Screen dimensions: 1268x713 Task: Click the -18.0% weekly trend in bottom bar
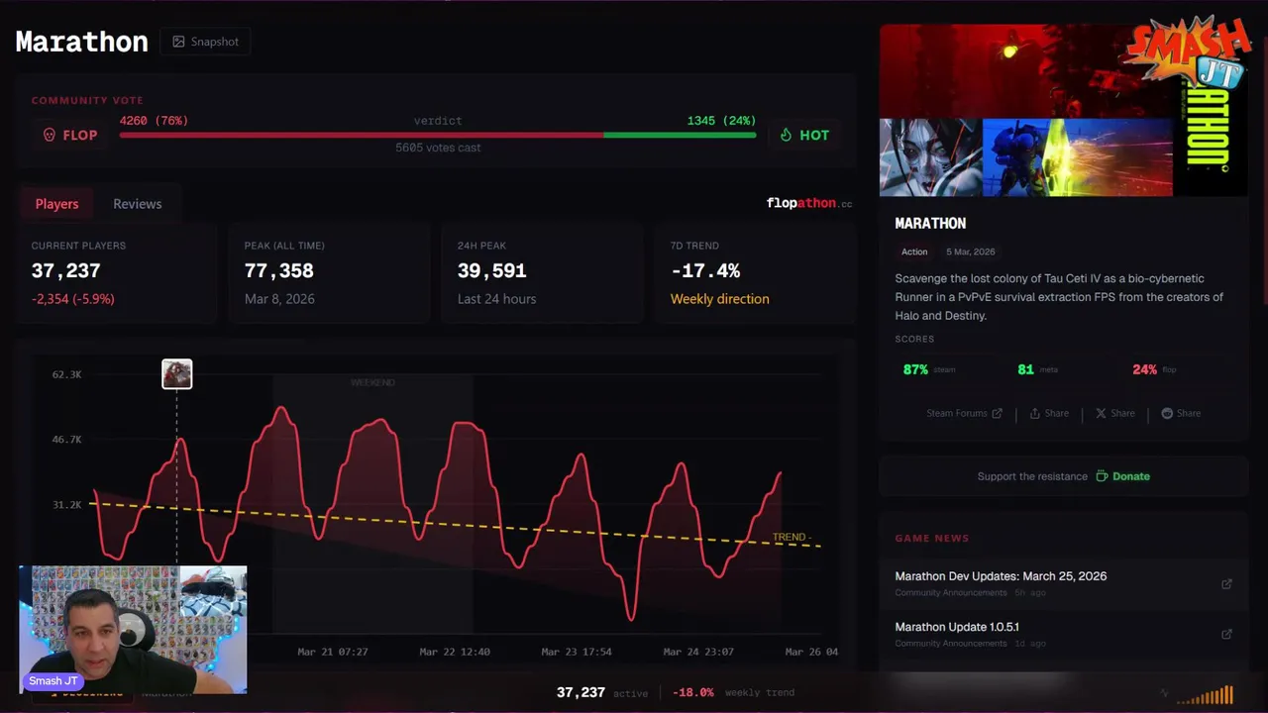693,692
